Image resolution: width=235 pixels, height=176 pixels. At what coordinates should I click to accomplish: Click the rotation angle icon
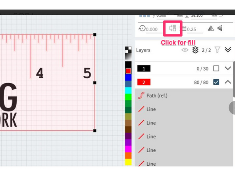pyautogui.click(x=142, y=28)
